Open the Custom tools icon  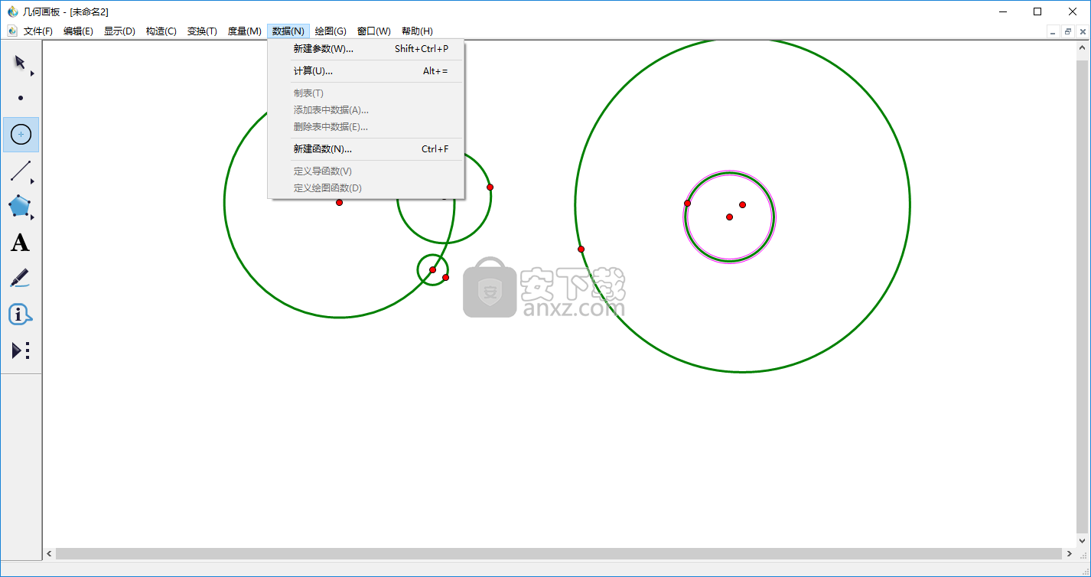(21, 350)
